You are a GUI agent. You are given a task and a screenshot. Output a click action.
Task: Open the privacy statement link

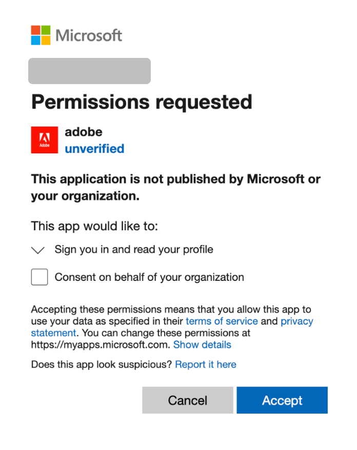(296, 321)
